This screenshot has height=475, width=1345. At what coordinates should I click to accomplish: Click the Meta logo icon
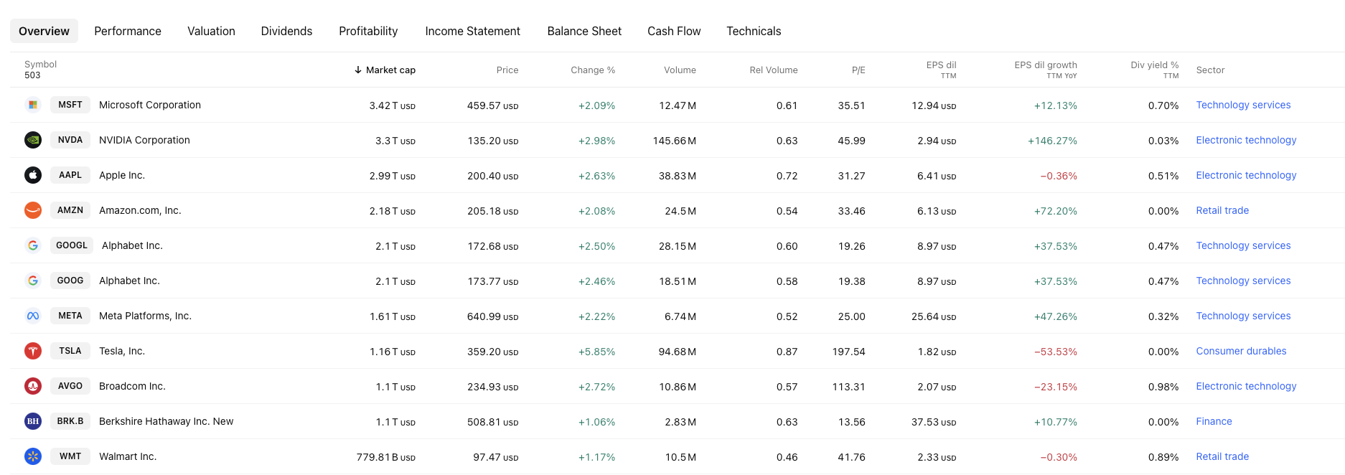coord(33,316)
